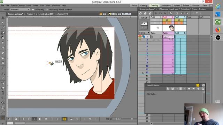Click the Play button in playback bar
Screen dimensions: 223x125
[x=40, y=119]
